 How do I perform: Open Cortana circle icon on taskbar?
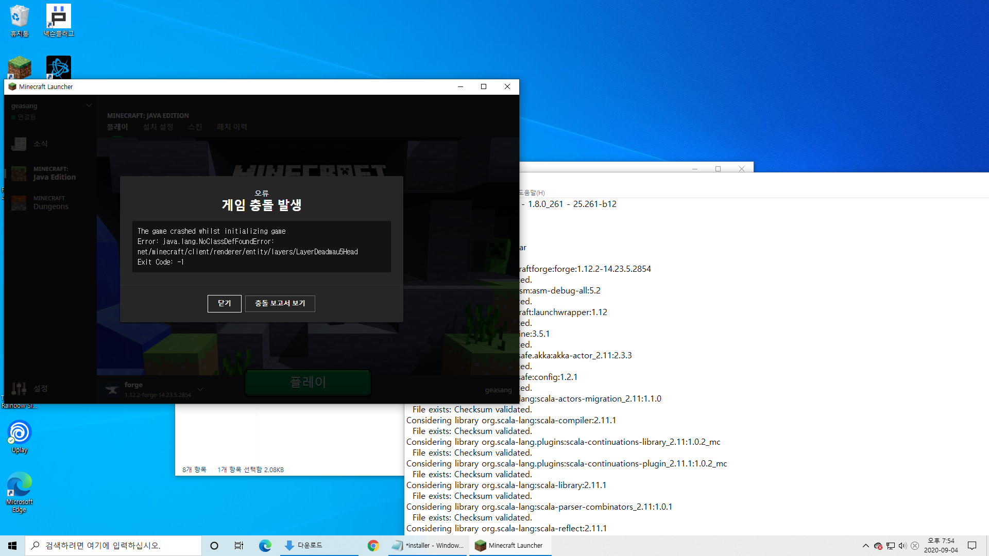214,546
